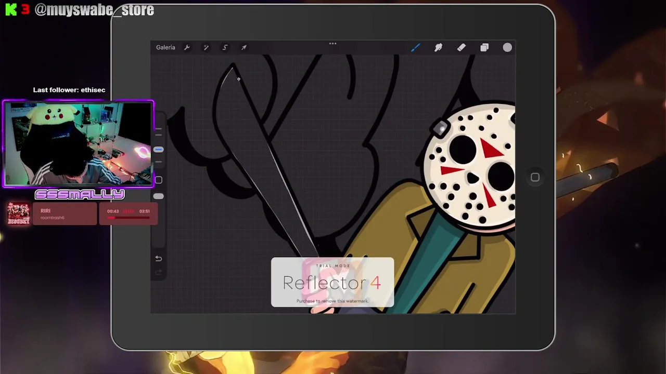
Task: Click the webcam feed thumbnail
Action: tap(79, 144)
